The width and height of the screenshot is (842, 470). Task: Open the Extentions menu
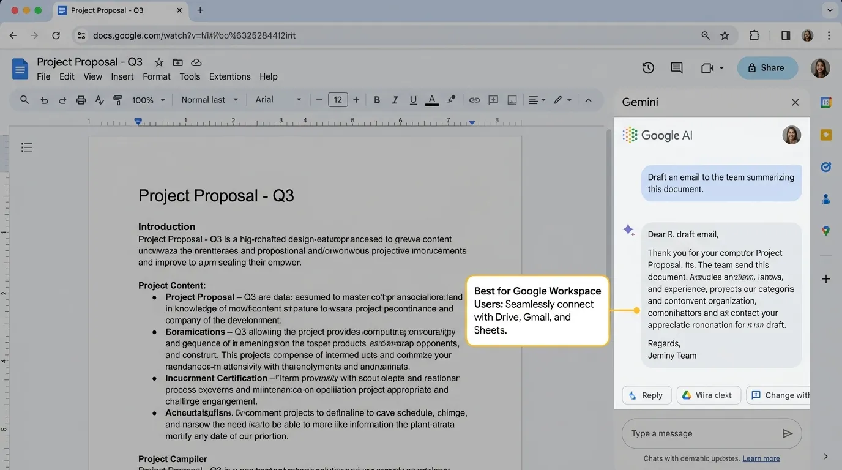229,76
